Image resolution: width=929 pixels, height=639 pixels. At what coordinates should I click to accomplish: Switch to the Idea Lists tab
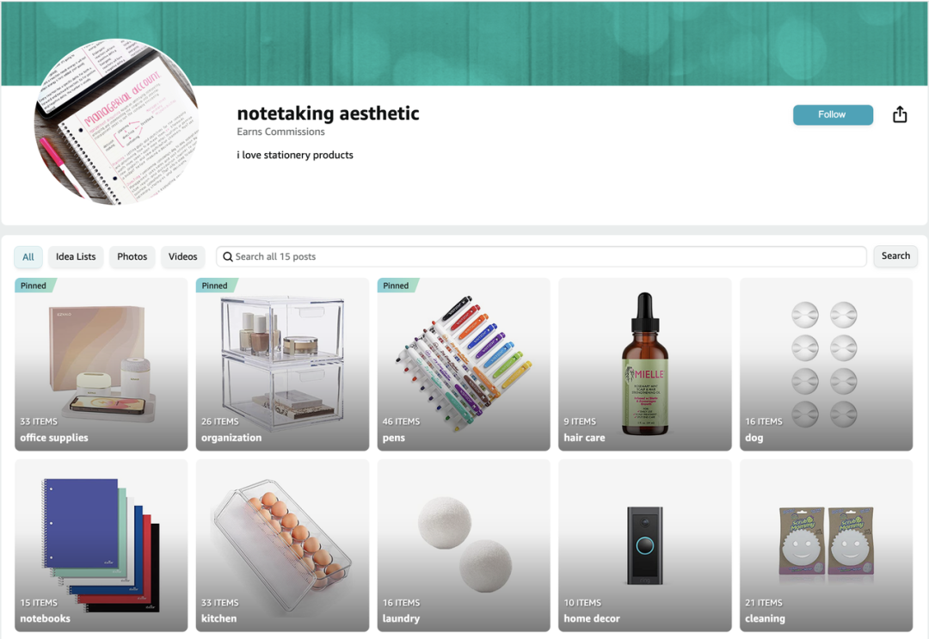pyautogui.click(x=76, y=256)
